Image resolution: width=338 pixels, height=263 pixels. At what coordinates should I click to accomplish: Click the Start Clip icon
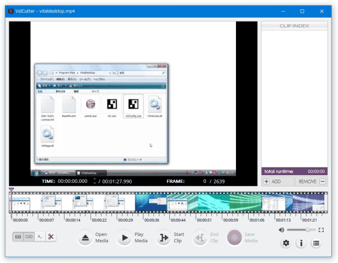pos(164,238)
